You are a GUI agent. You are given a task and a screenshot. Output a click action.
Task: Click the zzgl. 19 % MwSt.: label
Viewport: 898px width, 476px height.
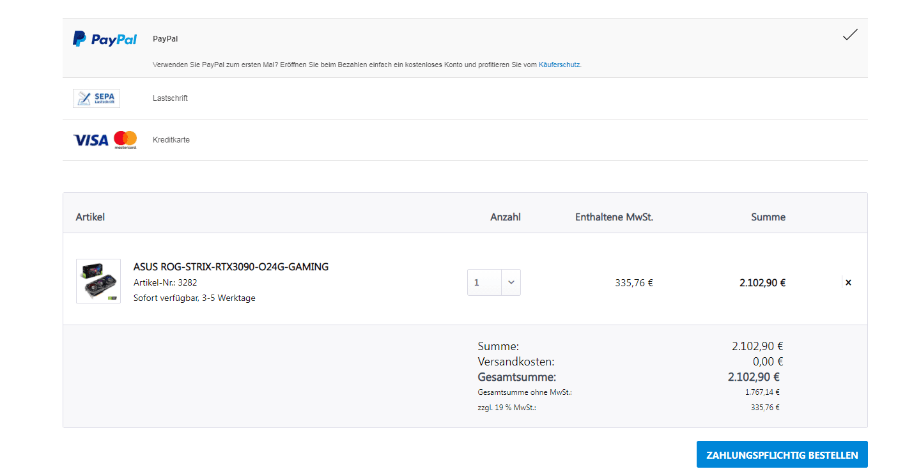507,408
